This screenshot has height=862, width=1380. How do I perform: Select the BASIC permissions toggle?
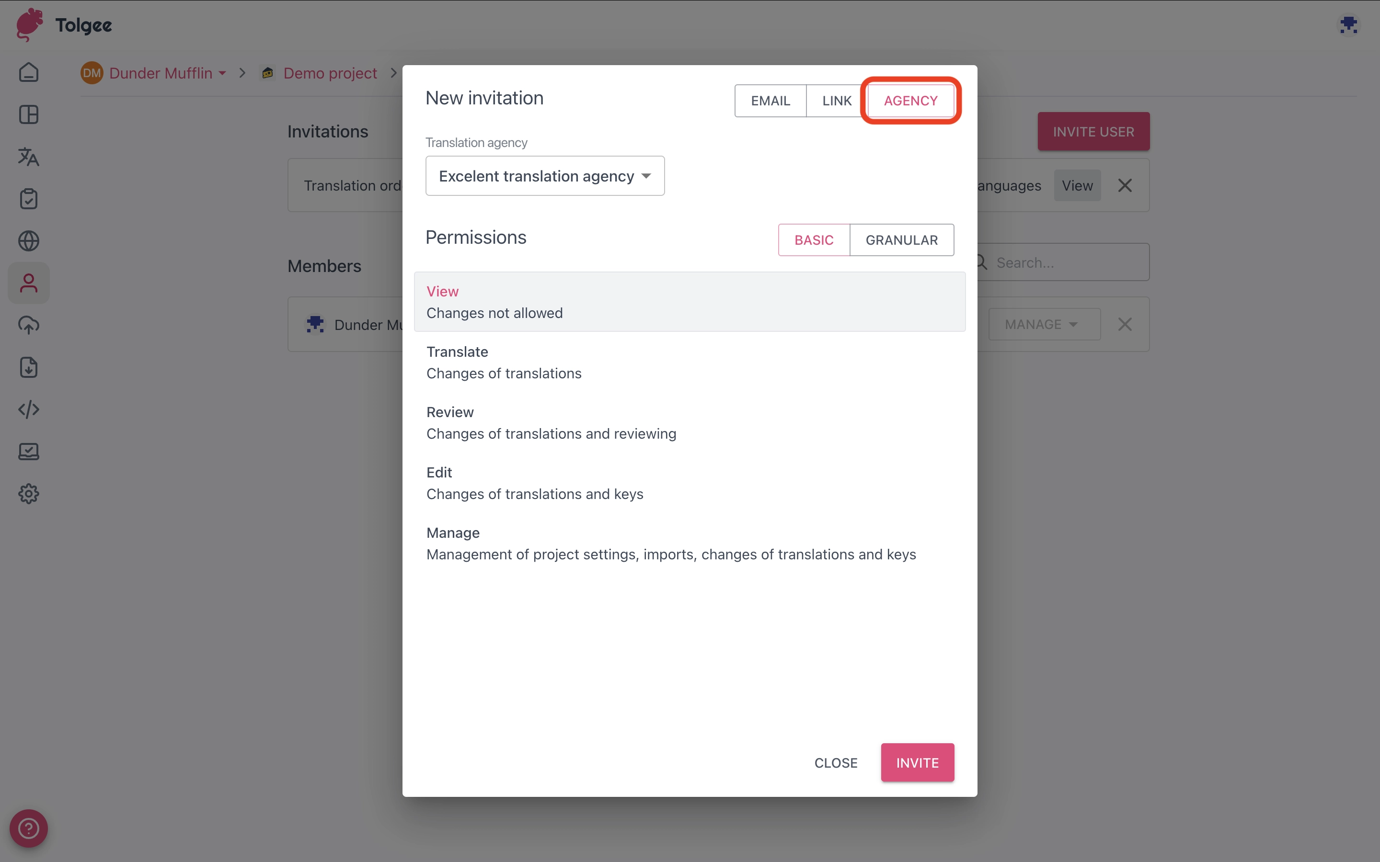coord(814,239)
